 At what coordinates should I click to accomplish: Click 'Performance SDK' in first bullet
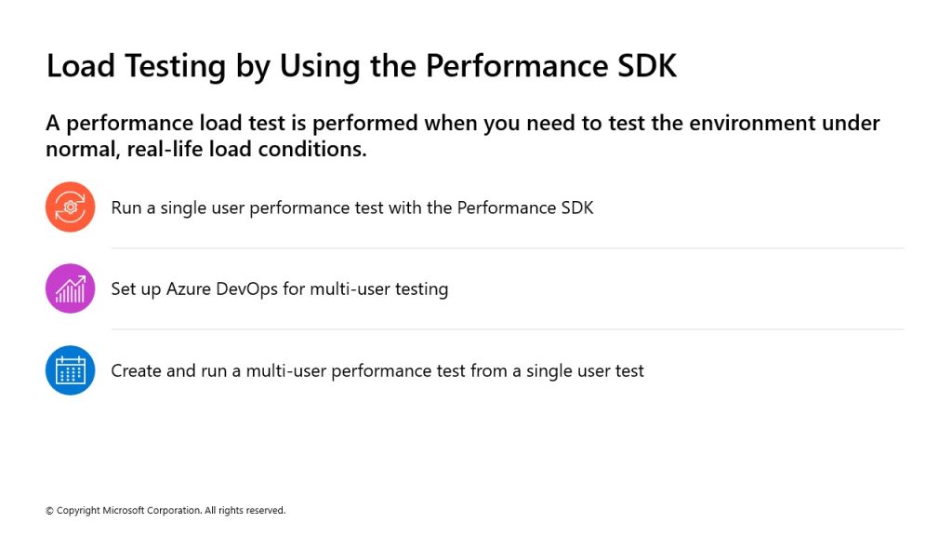pos(525,208)
